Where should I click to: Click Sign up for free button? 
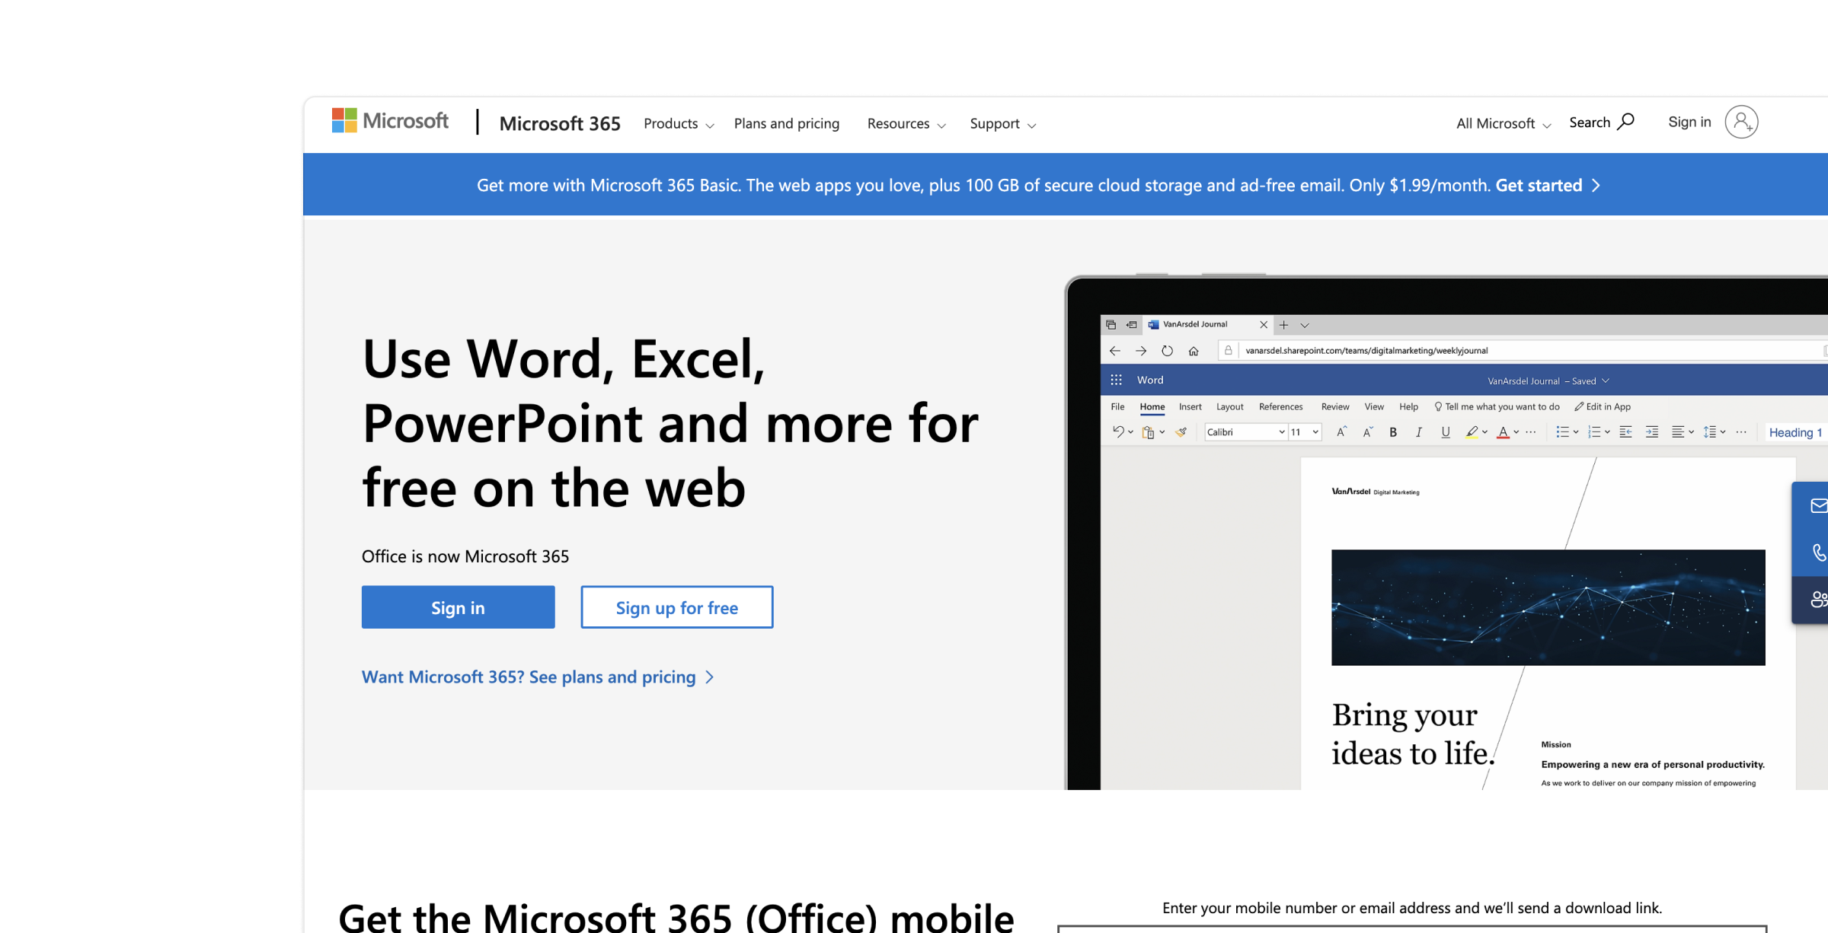[676, 607]
